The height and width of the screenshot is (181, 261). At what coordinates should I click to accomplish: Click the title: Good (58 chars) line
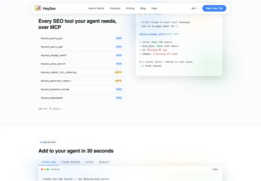(156, 42)
